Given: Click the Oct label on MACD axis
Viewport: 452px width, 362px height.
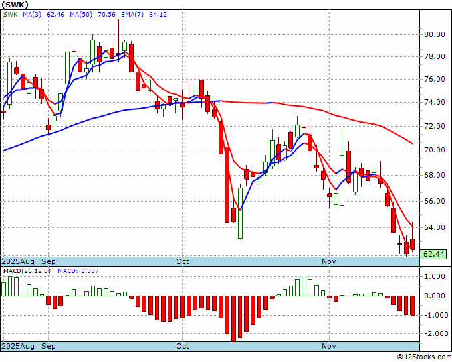Looking at the screenshot, I should click(183, 346).
